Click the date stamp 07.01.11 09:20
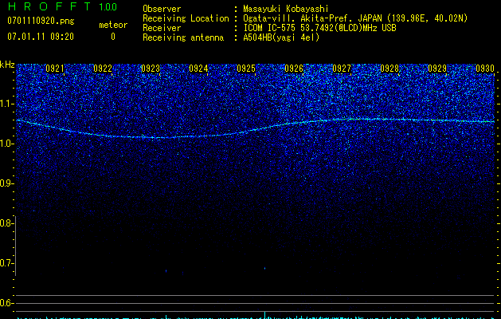This screenshot has width=501, height=319. coord(41,37)
